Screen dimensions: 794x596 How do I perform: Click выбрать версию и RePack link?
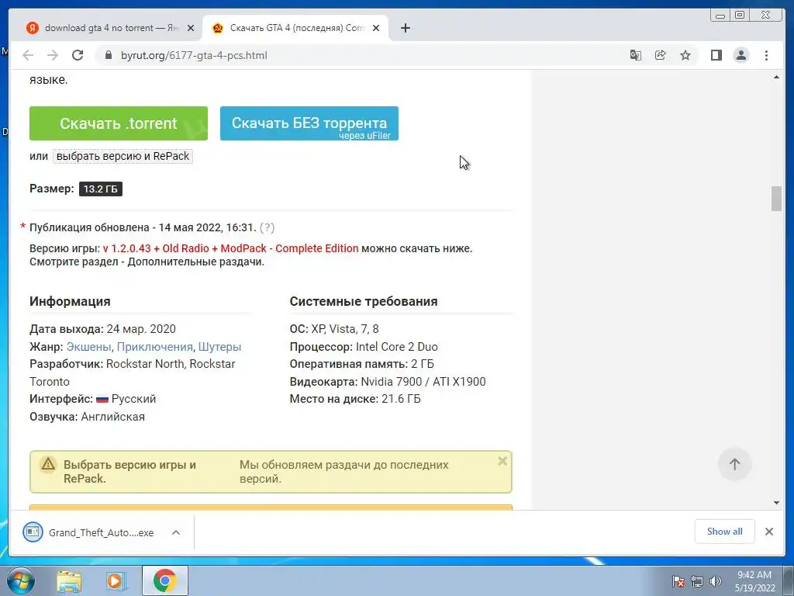[x=123, y=156]
